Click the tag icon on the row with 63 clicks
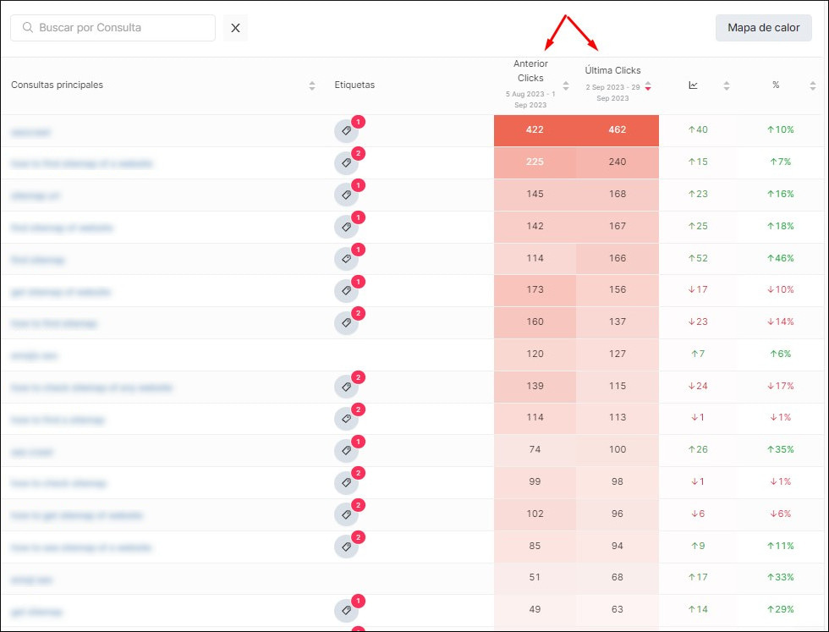Image resolution: width=829 pixels, height=632 pixels. [347, 611]
